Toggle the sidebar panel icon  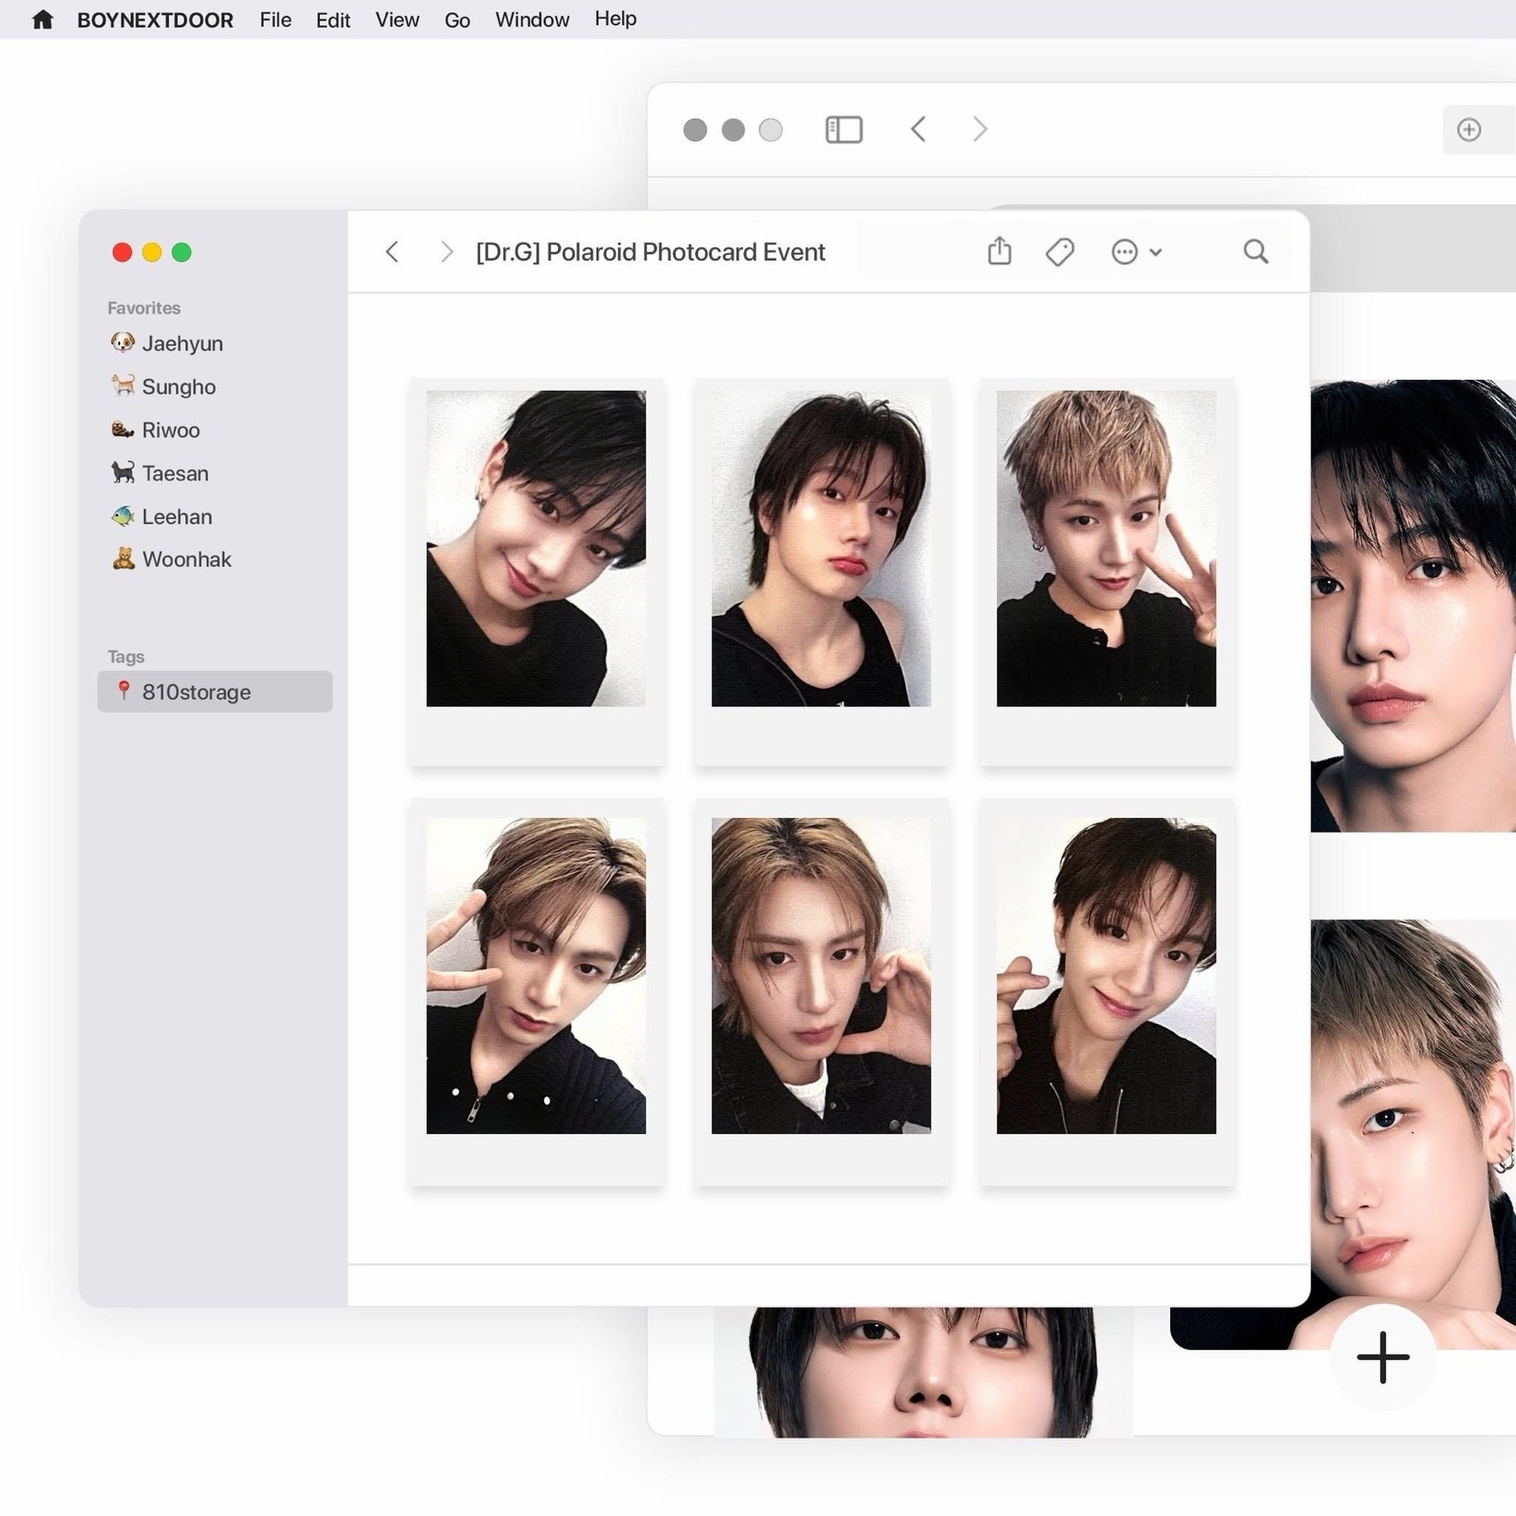tap(843, 129)
